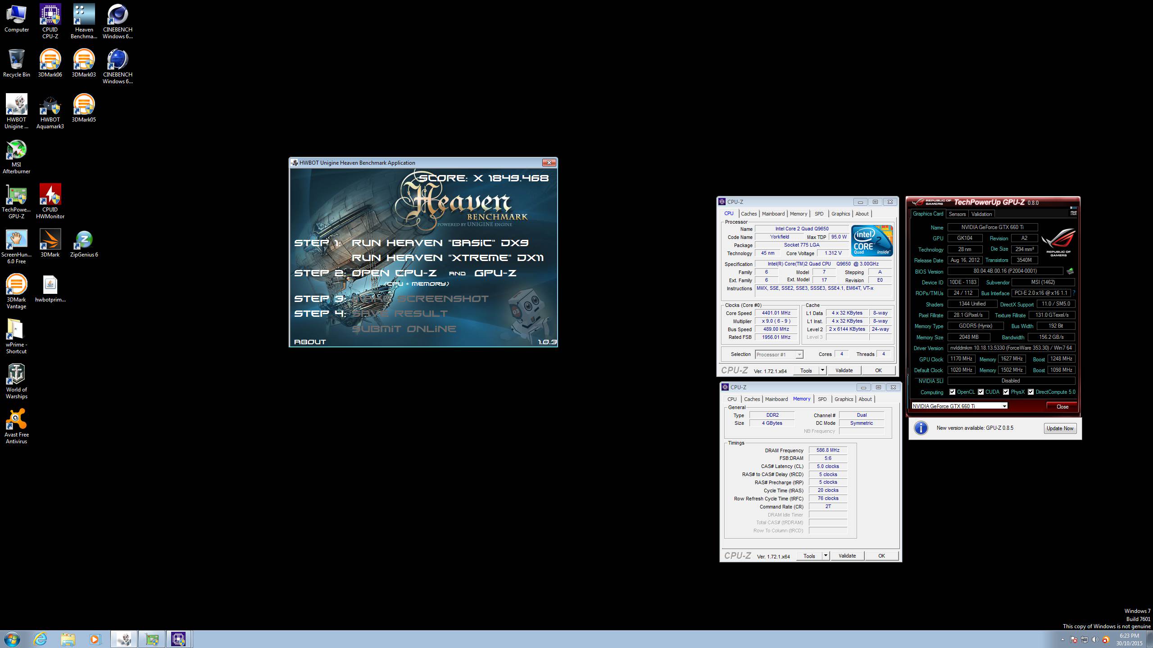This screenshot has width=1153, height=648.
Task: Click the GPU-Z BIOS save chip icon
Action: (1070, 271)
